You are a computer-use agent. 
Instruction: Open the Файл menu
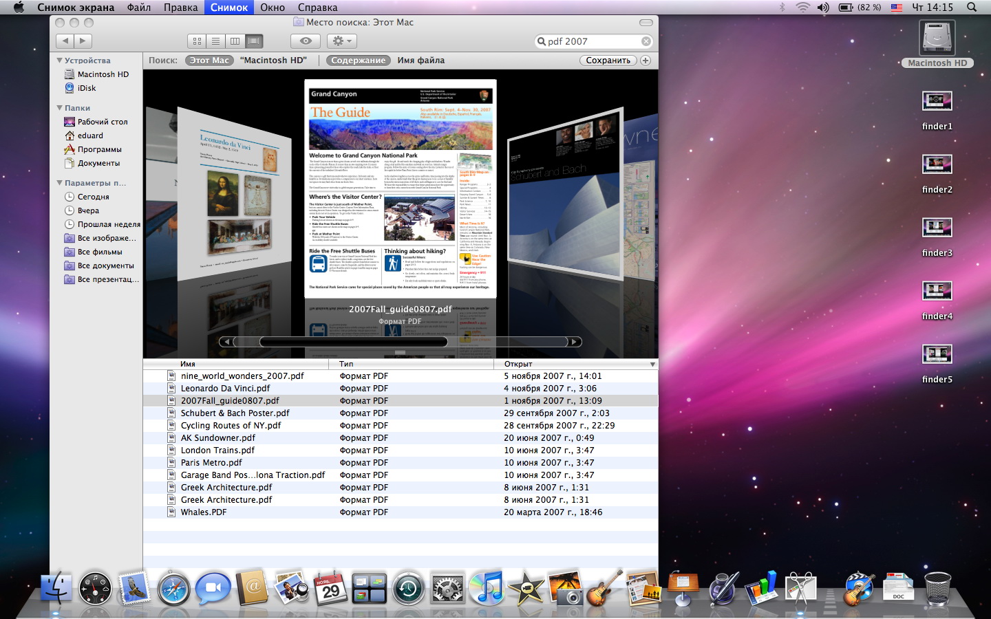pyautogui.click(x=138, y=8)
